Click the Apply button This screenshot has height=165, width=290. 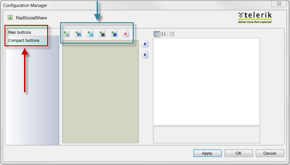207,153
